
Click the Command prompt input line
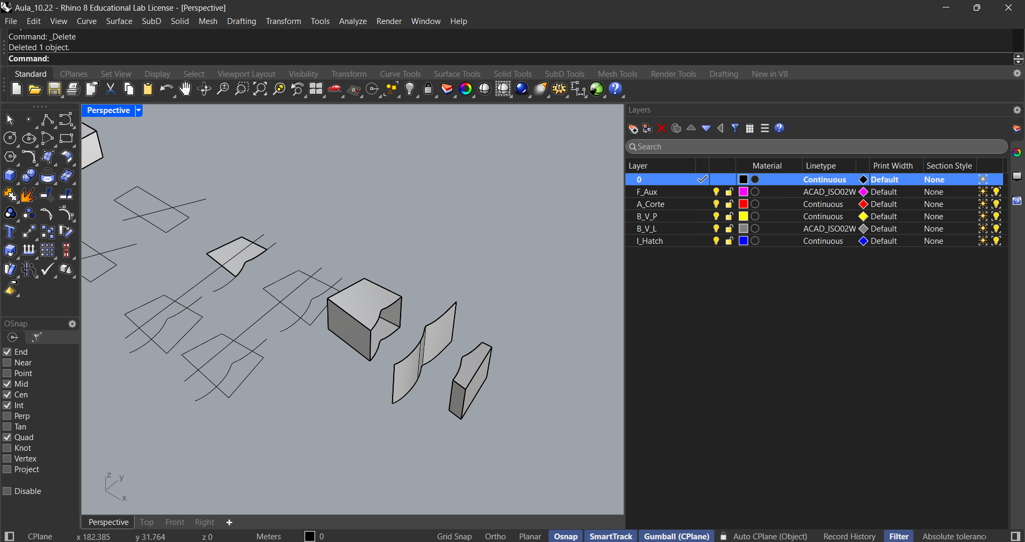[510, 59]
